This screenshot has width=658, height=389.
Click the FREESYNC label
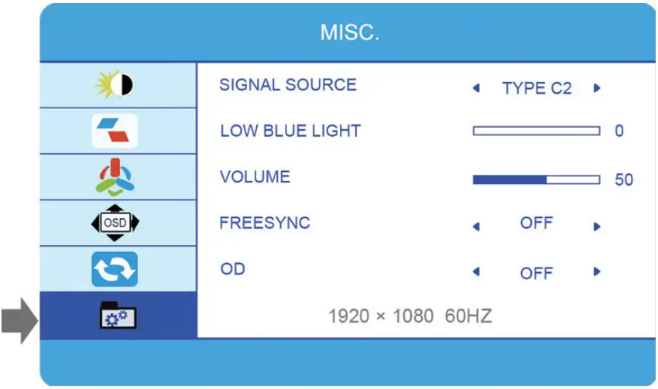[265, 223]
